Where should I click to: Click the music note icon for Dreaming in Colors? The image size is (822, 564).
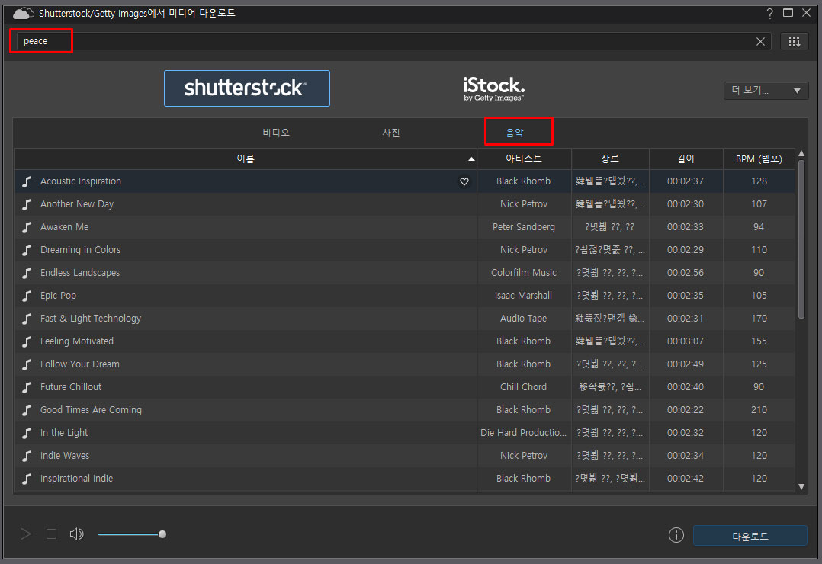pos(27,250)
